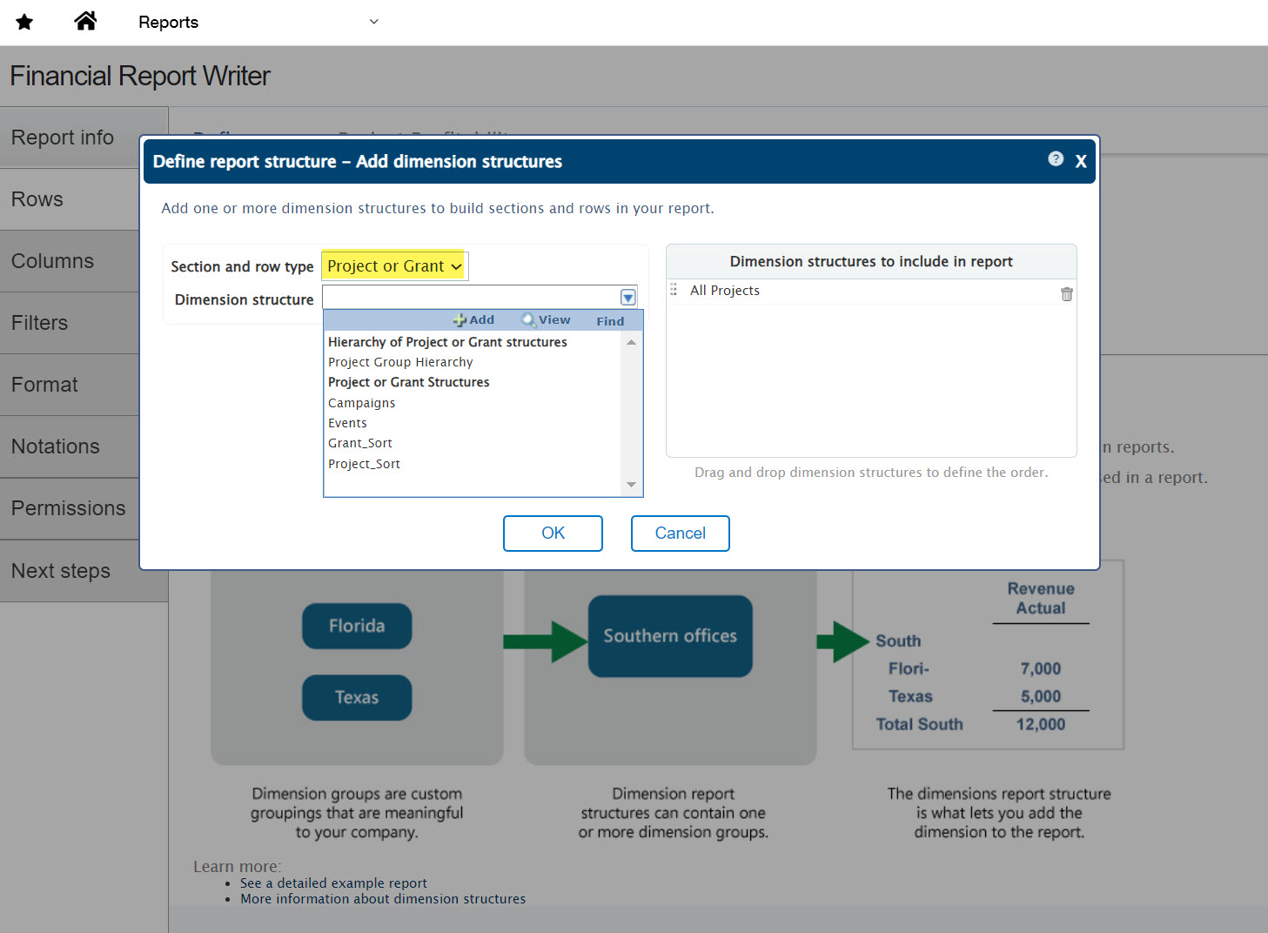Choose Campaigns in the structure list
Viewport: 1268px width, 933px height.
[x=361, y=403]
